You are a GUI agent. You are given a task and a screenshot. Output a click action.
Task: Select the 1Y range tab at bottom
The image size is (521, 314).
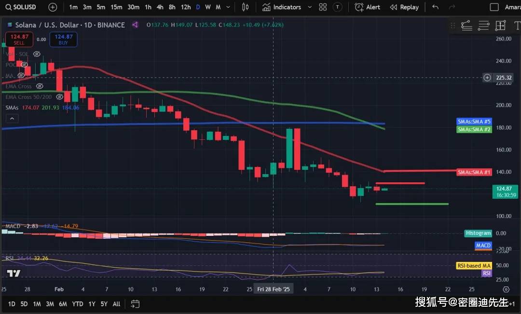tap(91, 304)
